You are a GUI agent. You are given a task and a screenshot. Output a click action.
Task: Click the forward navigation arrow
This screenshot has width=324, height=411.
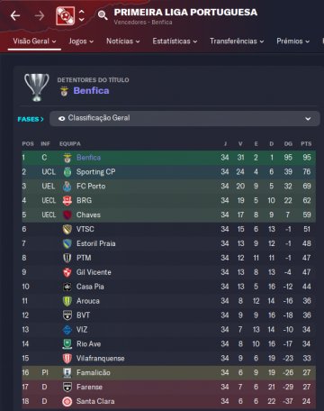pos(40,15)
